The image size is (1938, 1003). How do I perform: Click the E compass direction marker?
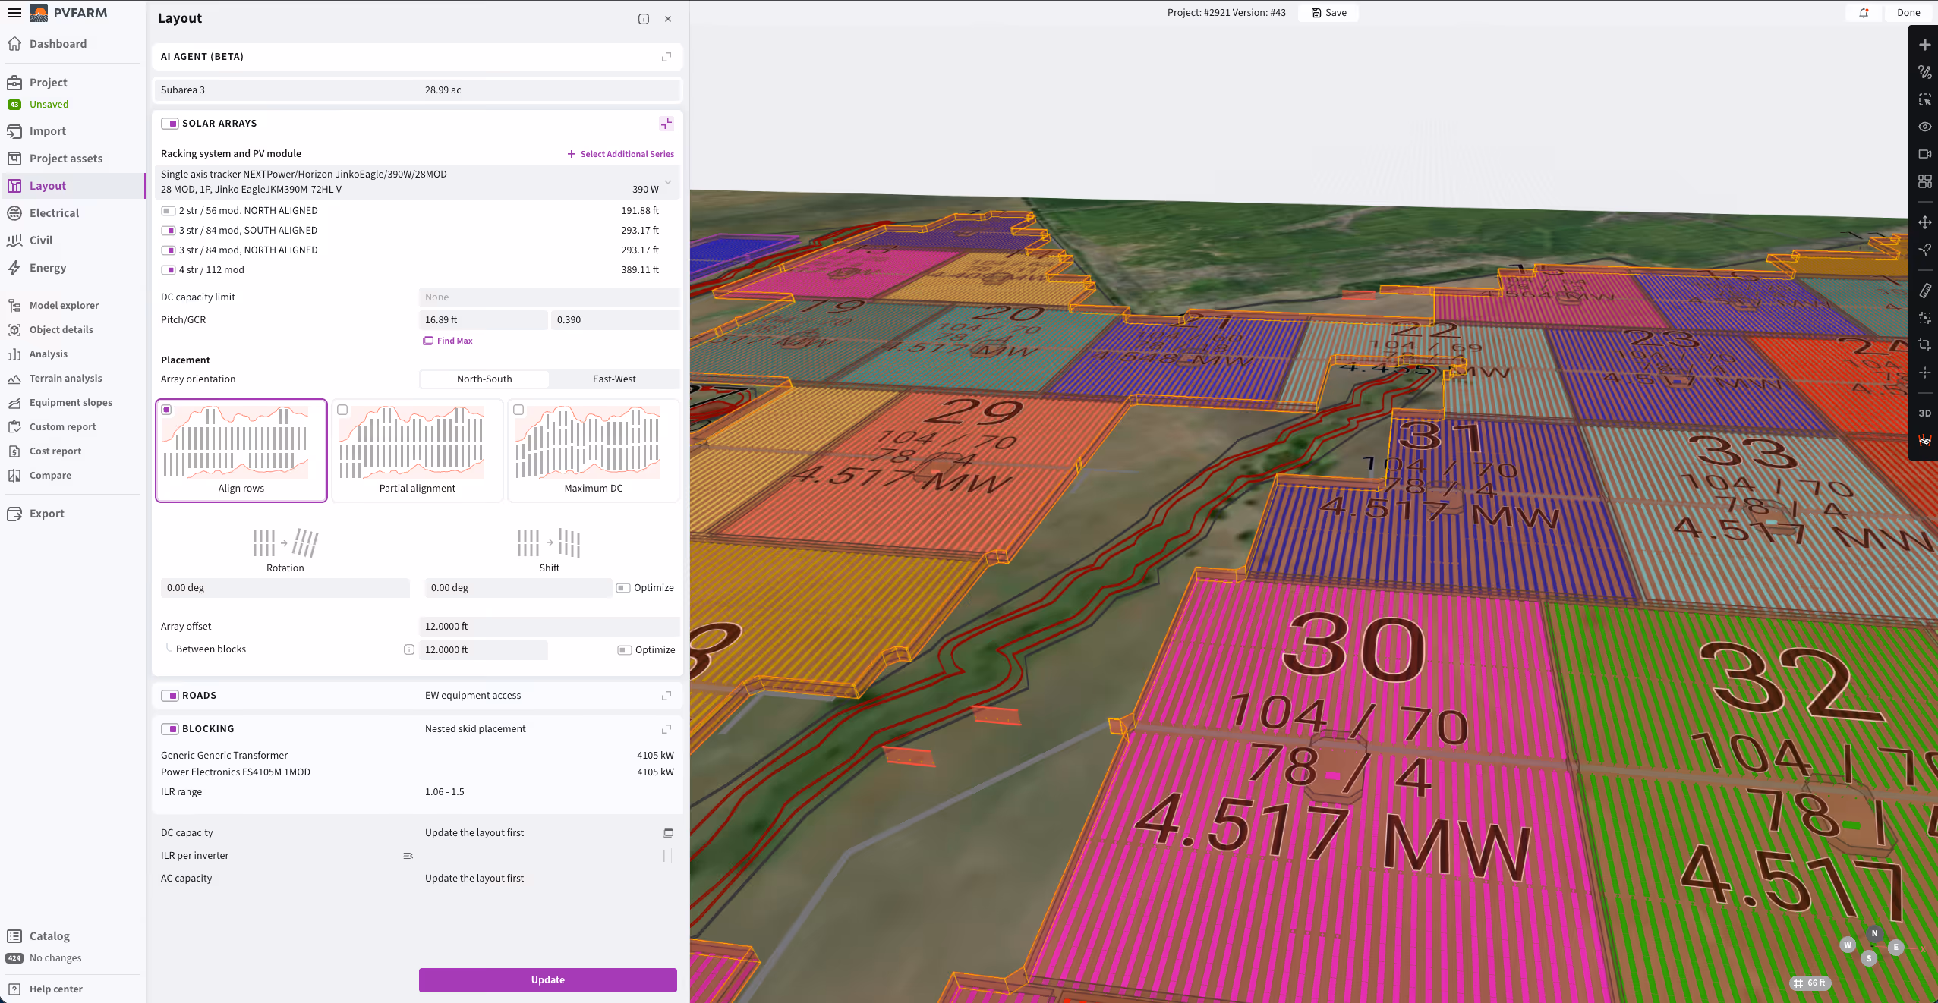pyautogui.click(x=1895, y=948)
